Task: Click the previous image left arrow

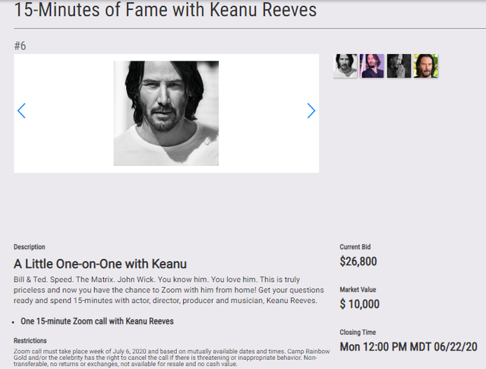Action: coord(21,111)
